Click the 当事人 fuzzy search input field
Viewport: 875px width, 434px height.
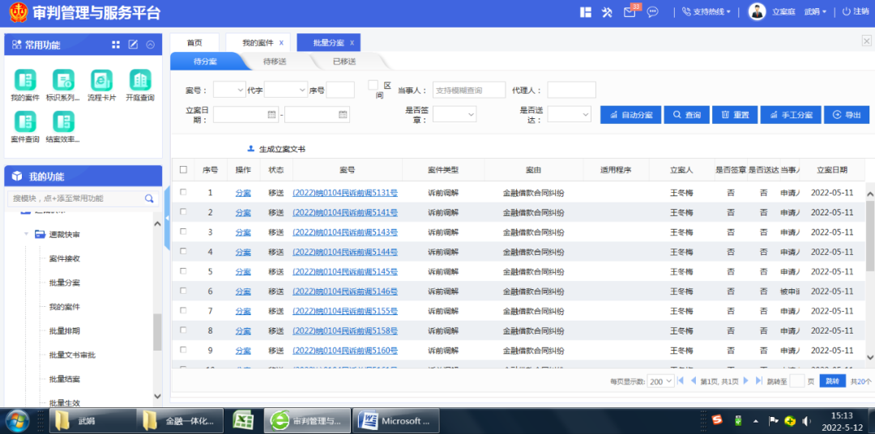(x=469, y=90)
